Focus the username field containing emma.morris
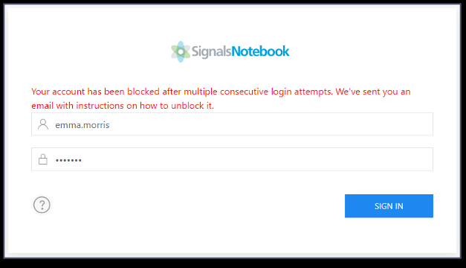The height and width of the screenshot is (268, 466). click(x=232, y=124)
